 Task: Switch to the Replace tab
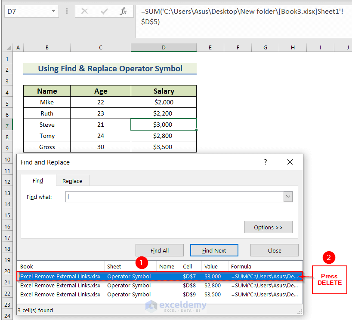[72, 181]
